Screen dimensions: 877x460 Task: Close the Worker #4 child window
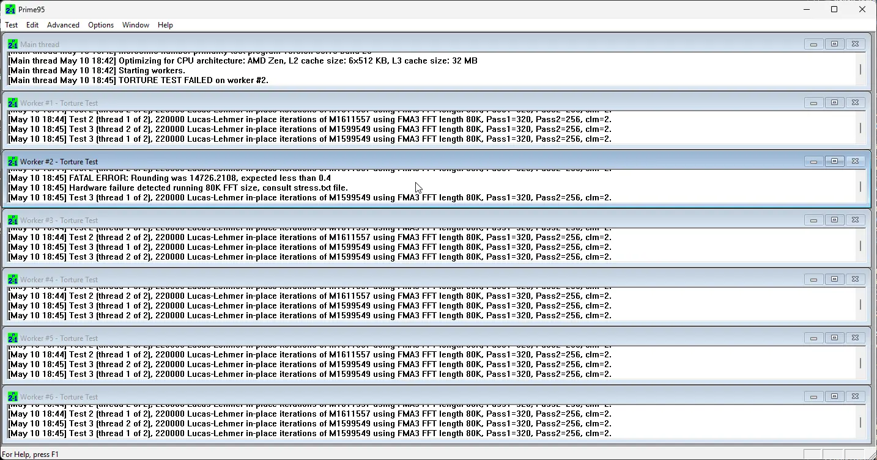point(855,279)
